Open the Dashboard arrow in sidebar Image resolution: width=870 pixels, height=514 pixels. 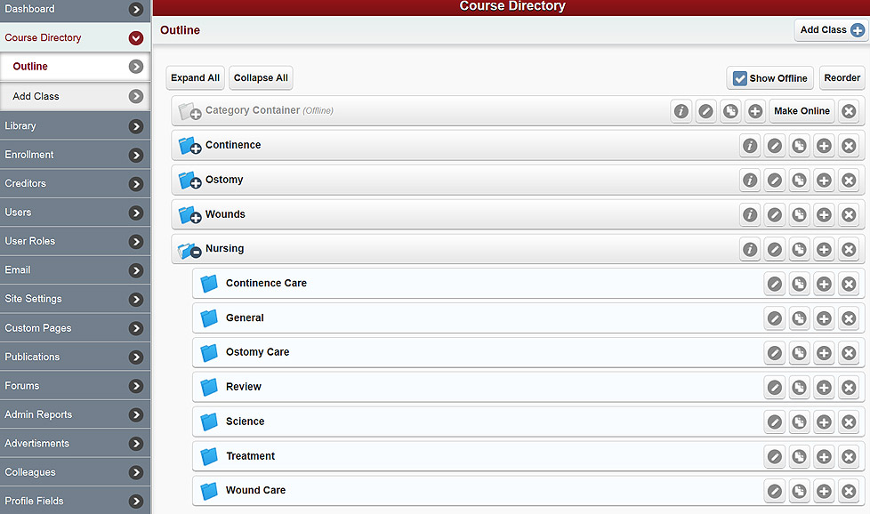pos(136,9)
